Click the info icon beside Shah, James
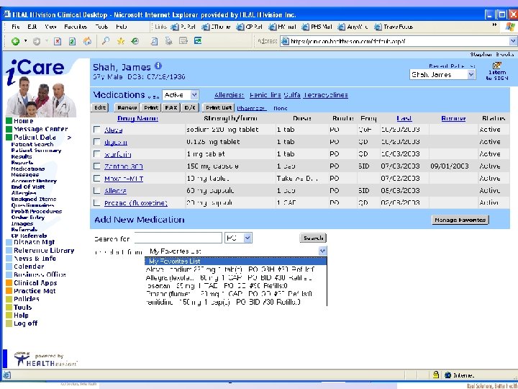Viewport: 518px width, 389px height. click(158, 66)
